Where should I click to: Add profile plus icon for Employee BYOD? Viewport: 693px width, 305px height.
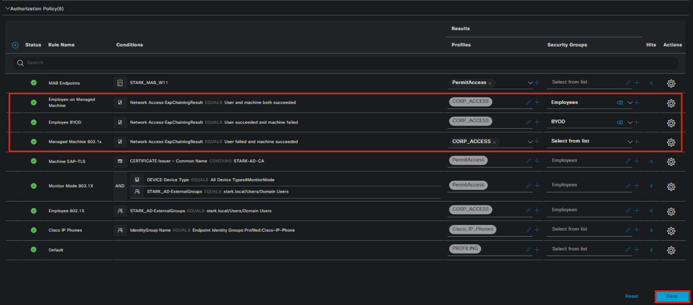[x=537, y=122]
